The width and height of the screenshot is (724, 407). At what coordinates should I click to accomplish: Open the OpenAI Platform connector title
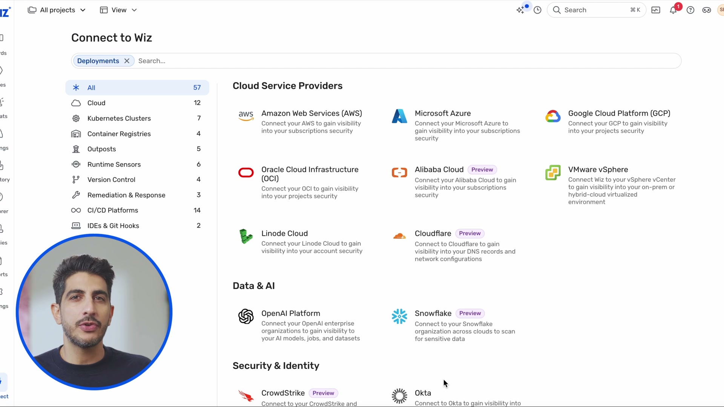click(x=291, y=314)
